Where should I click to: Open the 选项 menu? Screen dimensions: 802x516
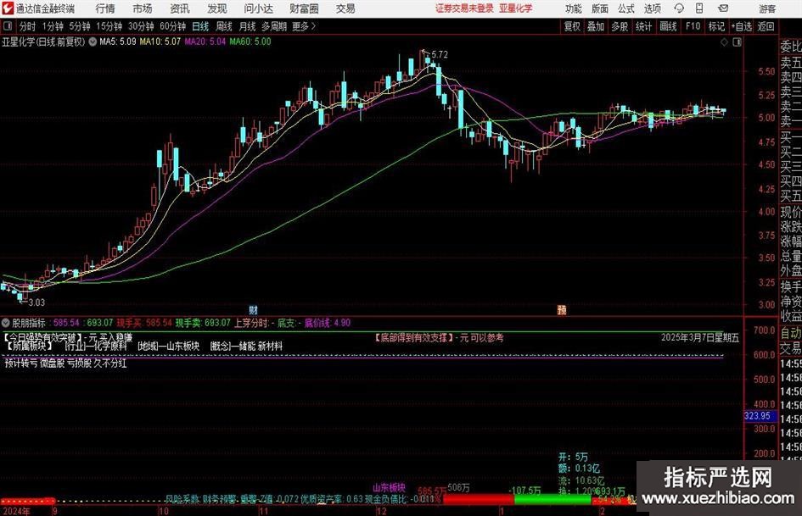tap(652, 8)
